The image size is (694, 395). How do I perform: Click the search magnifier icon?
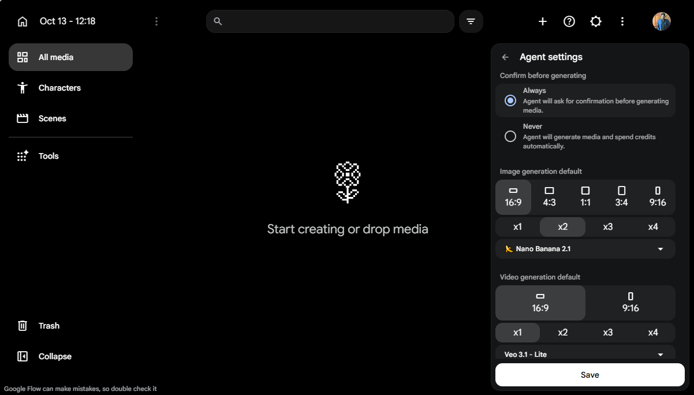218,21
